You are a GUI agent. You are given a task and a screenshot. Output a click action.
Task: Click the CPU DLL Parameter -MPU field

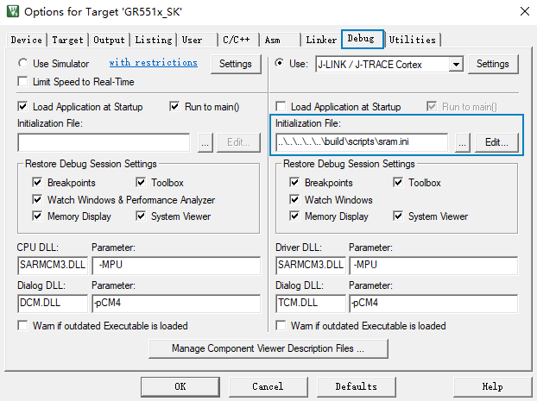click(176, 266)
